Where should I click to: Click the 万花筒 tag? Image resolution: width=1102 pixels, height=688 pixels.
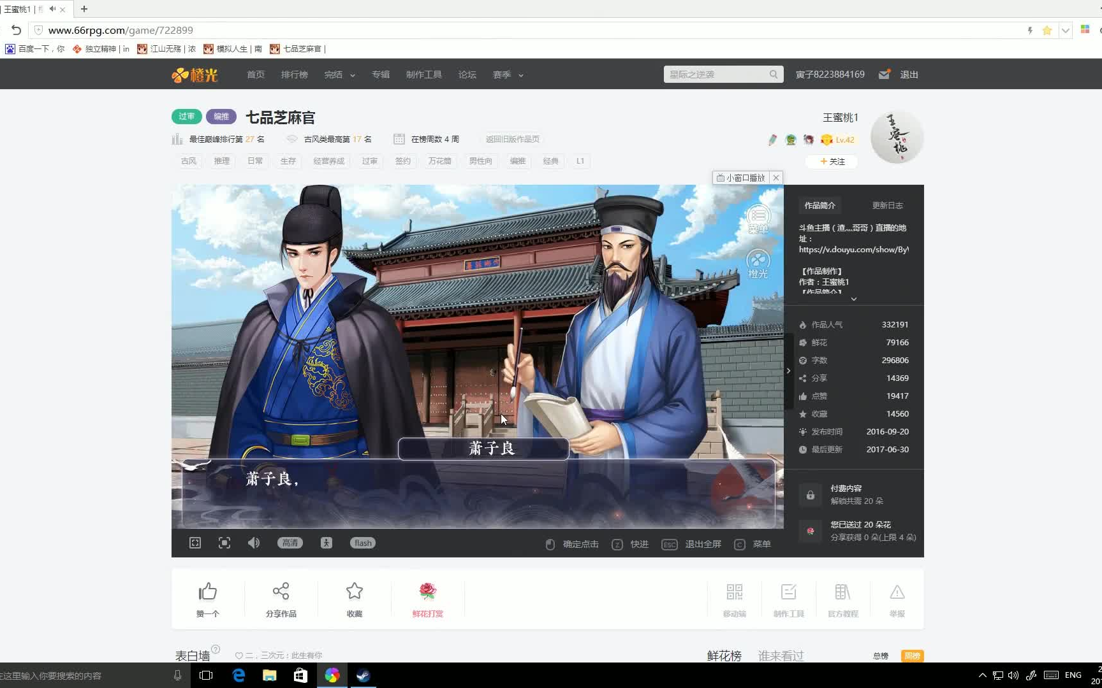pyautogui.click(x=440, y=161)
